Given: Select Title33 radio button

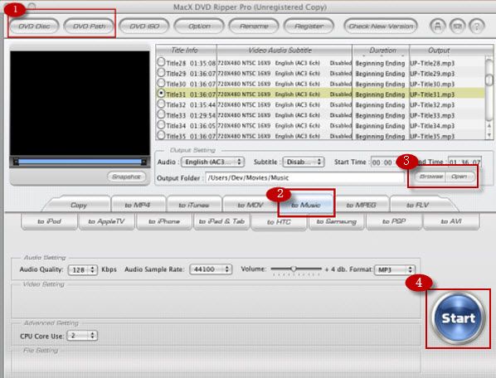Looking at the screenshot, I should coord(161,114).
